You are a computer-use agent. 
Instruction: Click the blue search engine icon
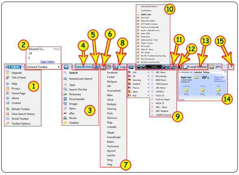coord(66,67)
